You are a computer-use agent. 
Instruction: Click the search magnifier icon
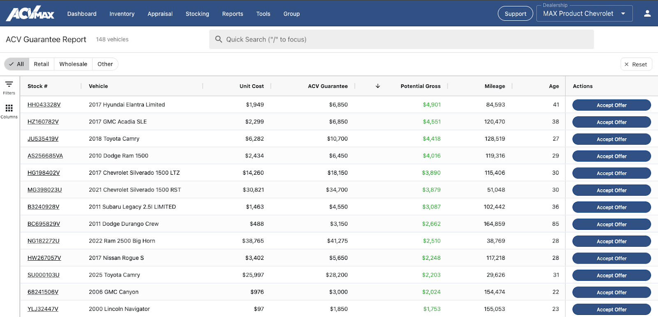point(219,39)
